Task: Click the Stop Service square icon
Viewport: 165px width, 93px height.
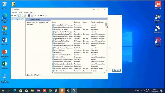Action: tap(41, 16)
